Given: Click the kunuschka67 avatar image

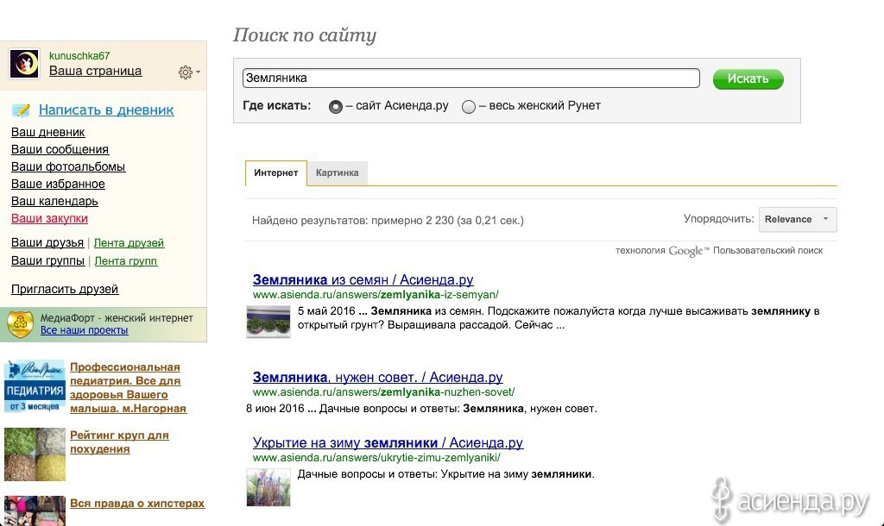Looking at the screenshot, I should tap(23, 63).
